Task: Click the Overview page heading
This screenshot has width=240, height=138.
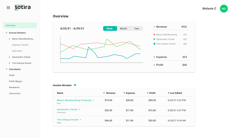Action: [61, 16]
